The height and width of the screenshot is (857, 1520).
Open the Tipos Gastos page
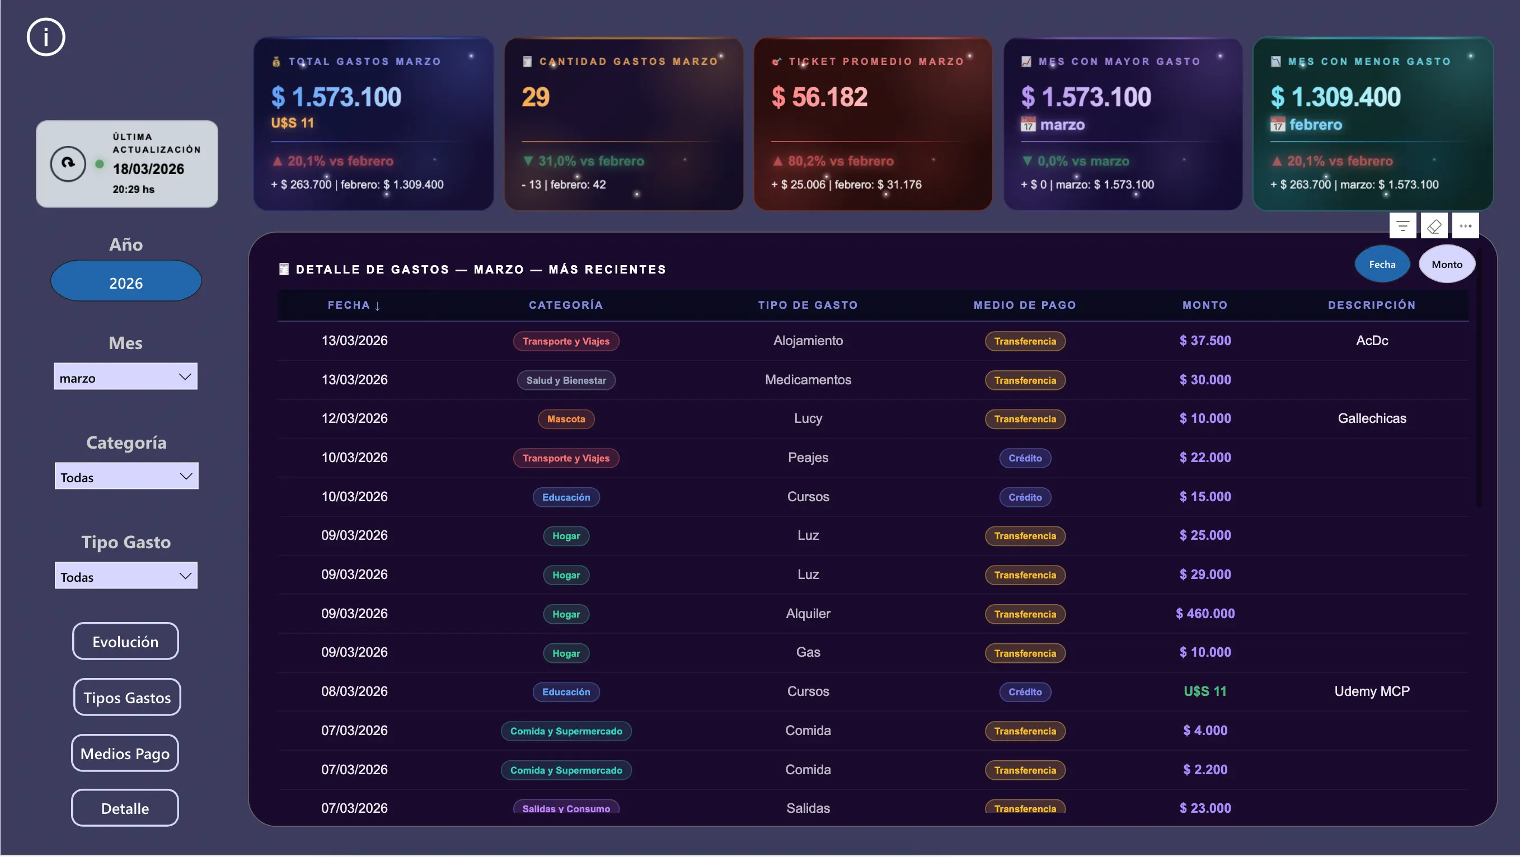(x=127, y=697)
